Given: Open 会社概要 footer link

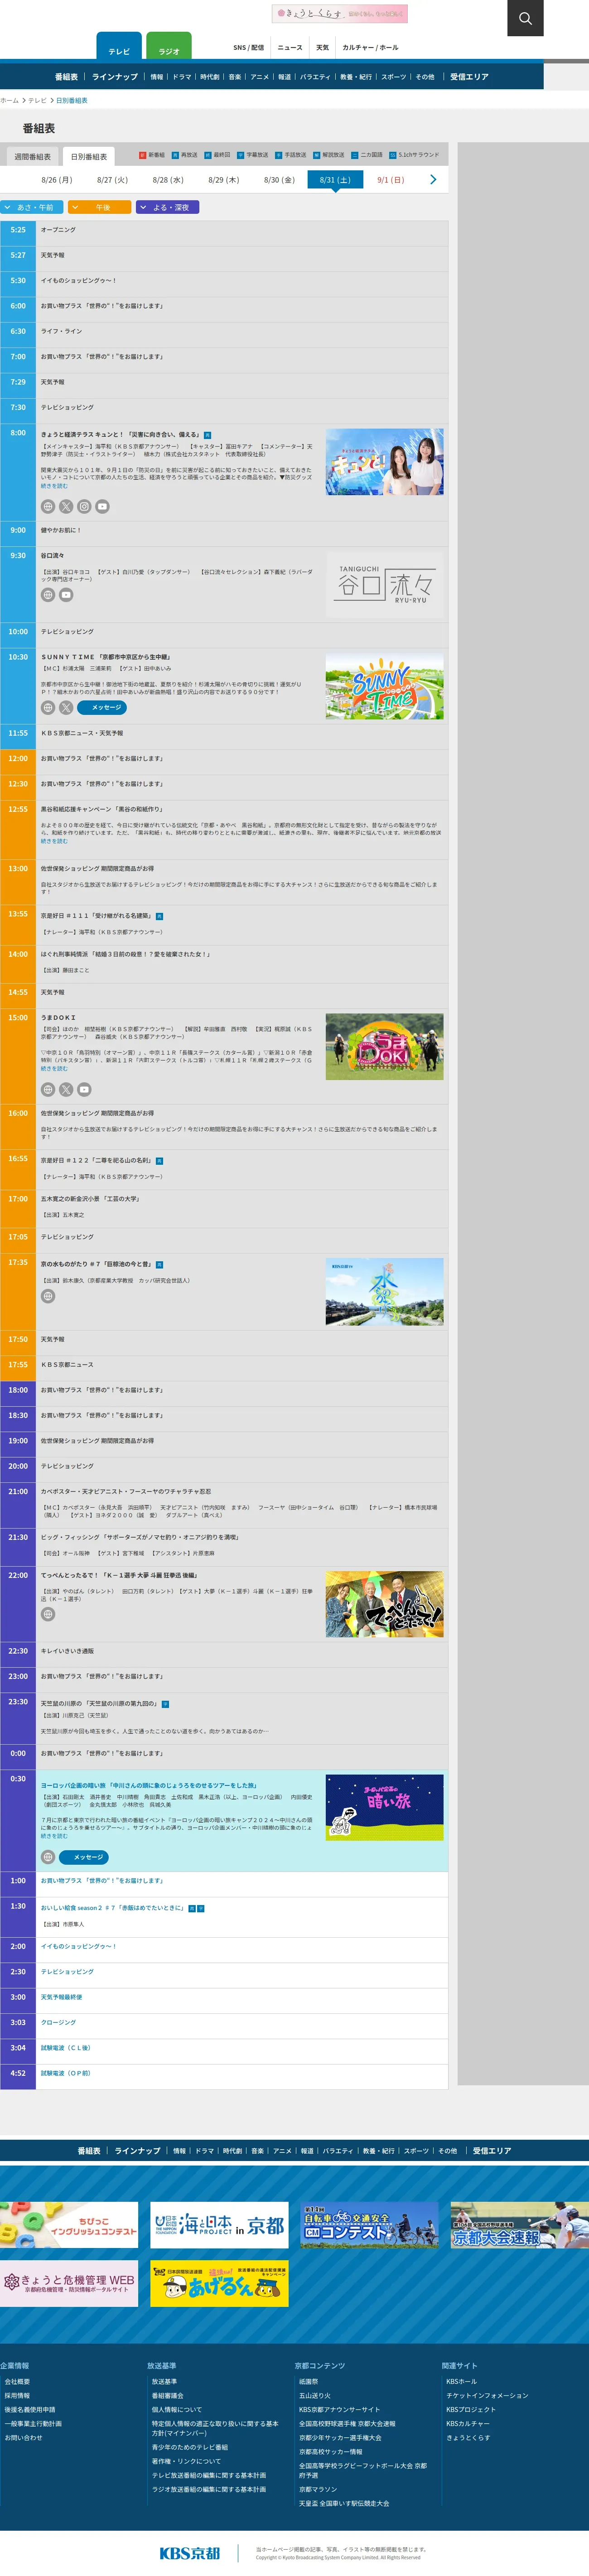Looking at the screenshot, I should click(x=17, y=2382).
